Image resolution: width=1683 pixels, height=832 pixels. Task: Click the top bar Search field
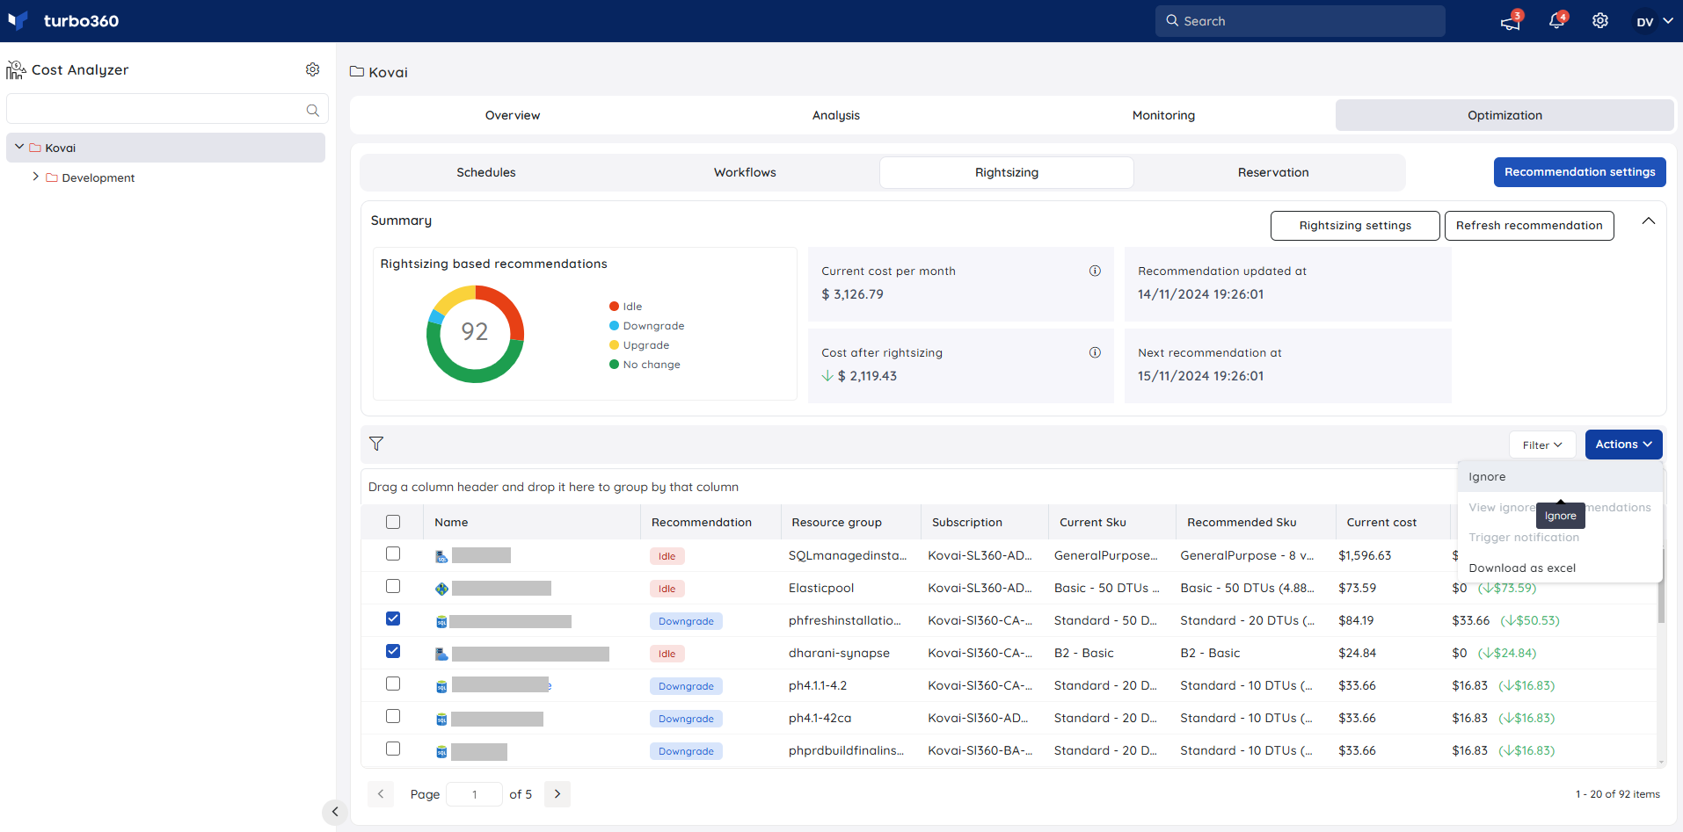pyautogui.click(x=1300, y=21)
